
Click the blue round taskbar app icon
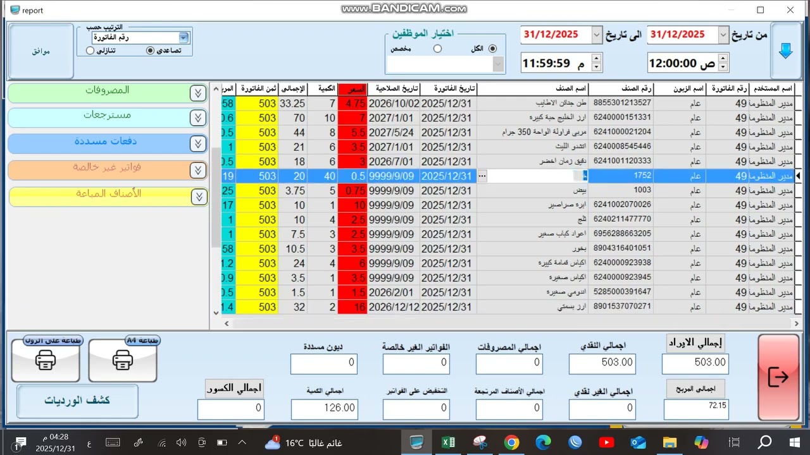575,442
